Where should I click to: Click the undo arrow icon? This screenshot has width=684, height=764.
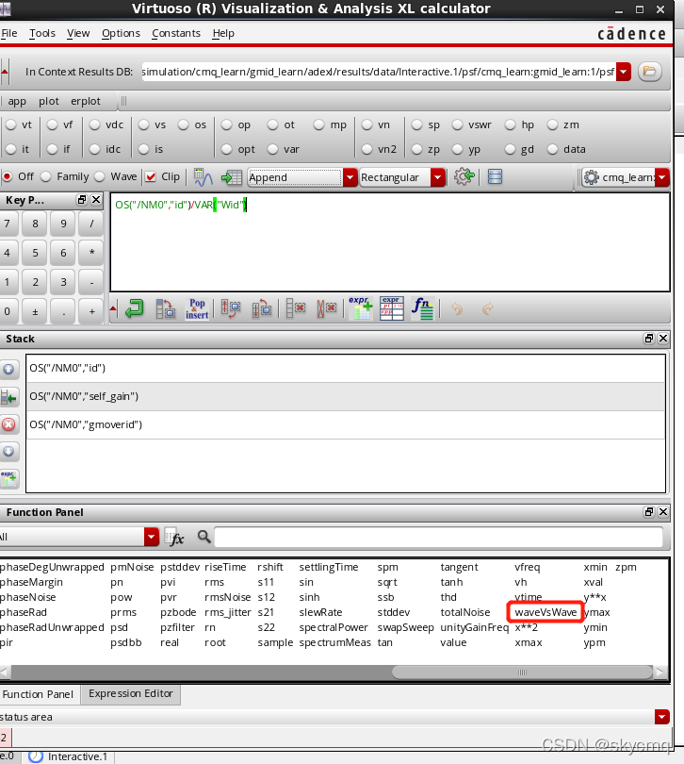click(x=457, y=309)
